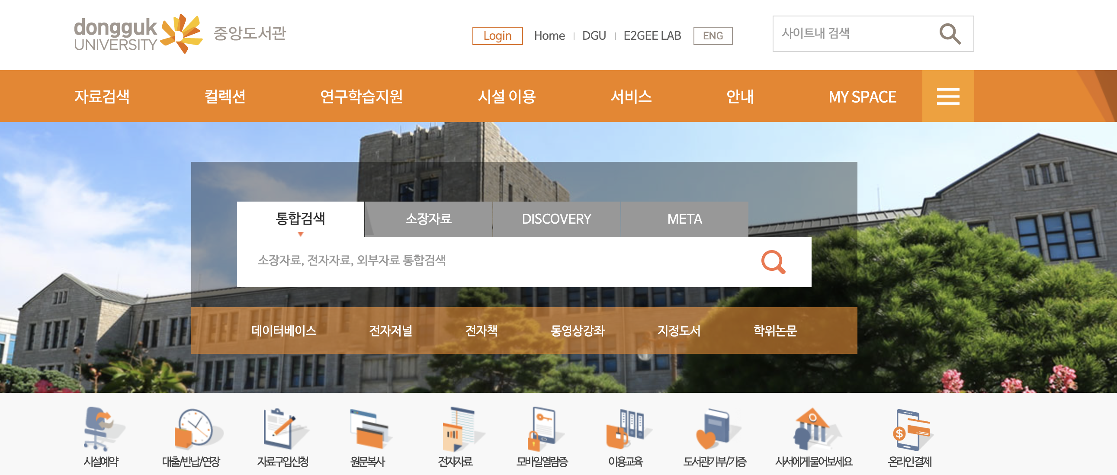Click the Dongguk University logo
The width and height of the screenshot is (1117, 475).
(138, 34)
